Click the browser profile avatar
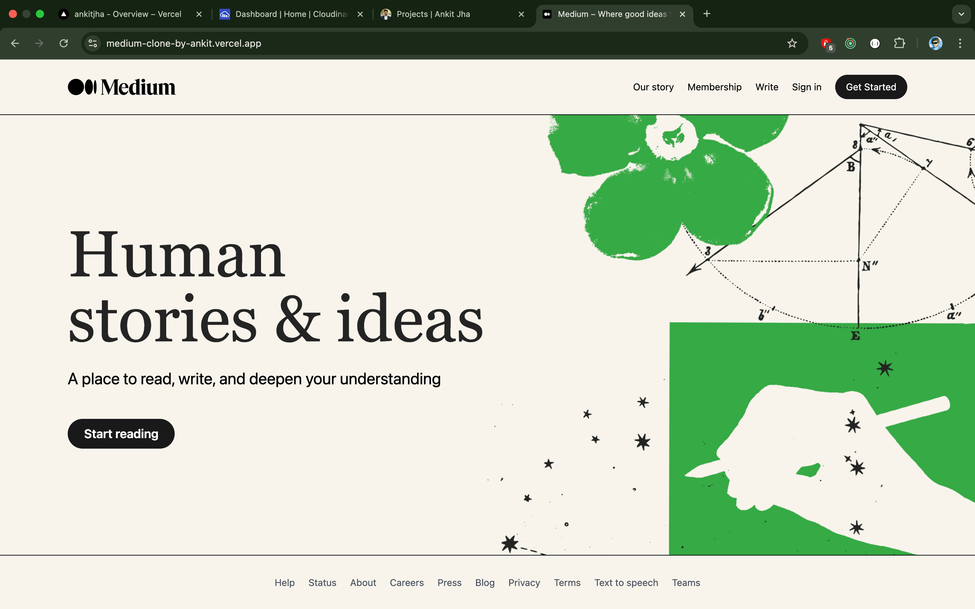This screenshot has width=975, height=609. pos(935,43)
